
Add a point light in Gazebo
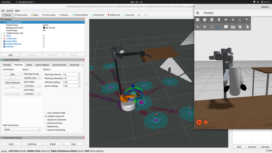[x=233, y=20]
